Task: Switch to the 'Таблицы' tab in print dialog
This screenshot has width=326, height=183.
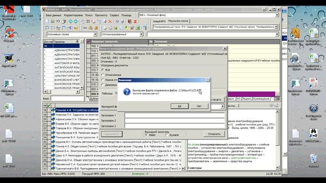Action: tap(107, 94)
